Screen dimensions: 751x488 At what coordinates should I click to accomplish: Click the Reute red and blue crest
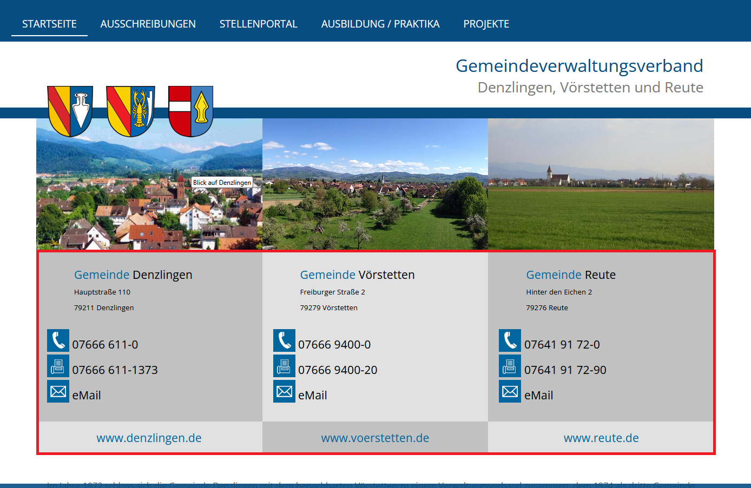190,110
